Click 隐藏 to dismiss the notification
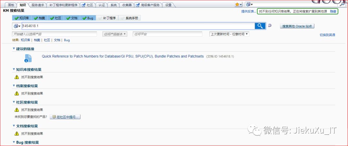Viewport: 348px width, 146px height. [x=333, y=11]
